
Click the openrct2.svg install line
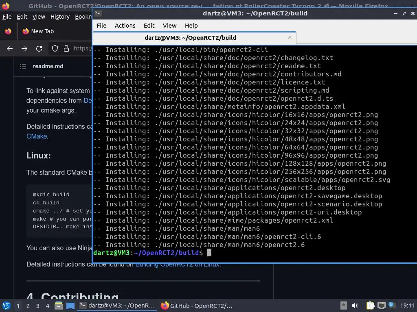[x=242, y=180]
